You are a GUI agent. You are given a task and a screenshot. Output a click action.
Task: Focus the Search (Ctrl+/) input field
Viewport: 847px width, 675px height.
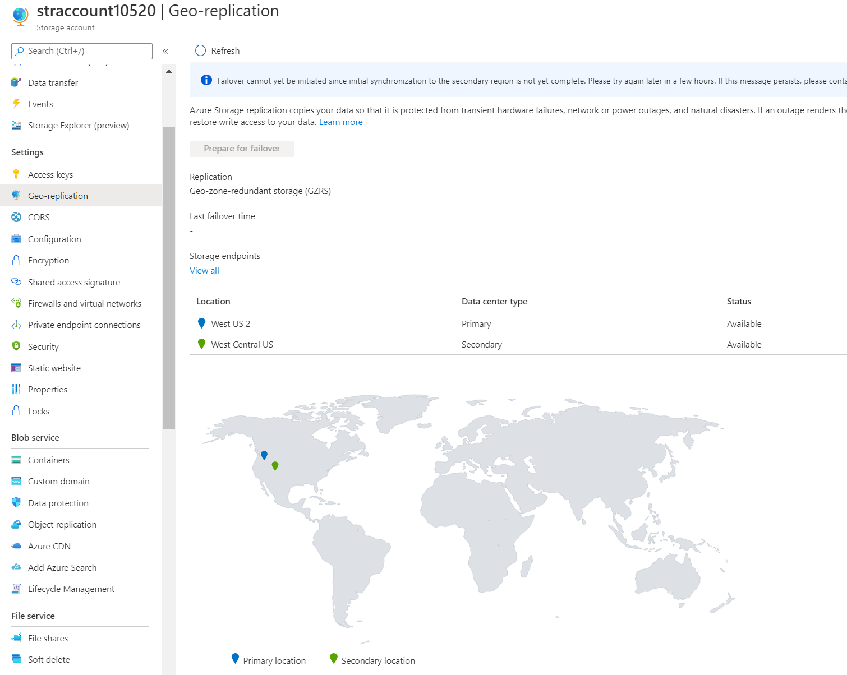pos(82,51)
